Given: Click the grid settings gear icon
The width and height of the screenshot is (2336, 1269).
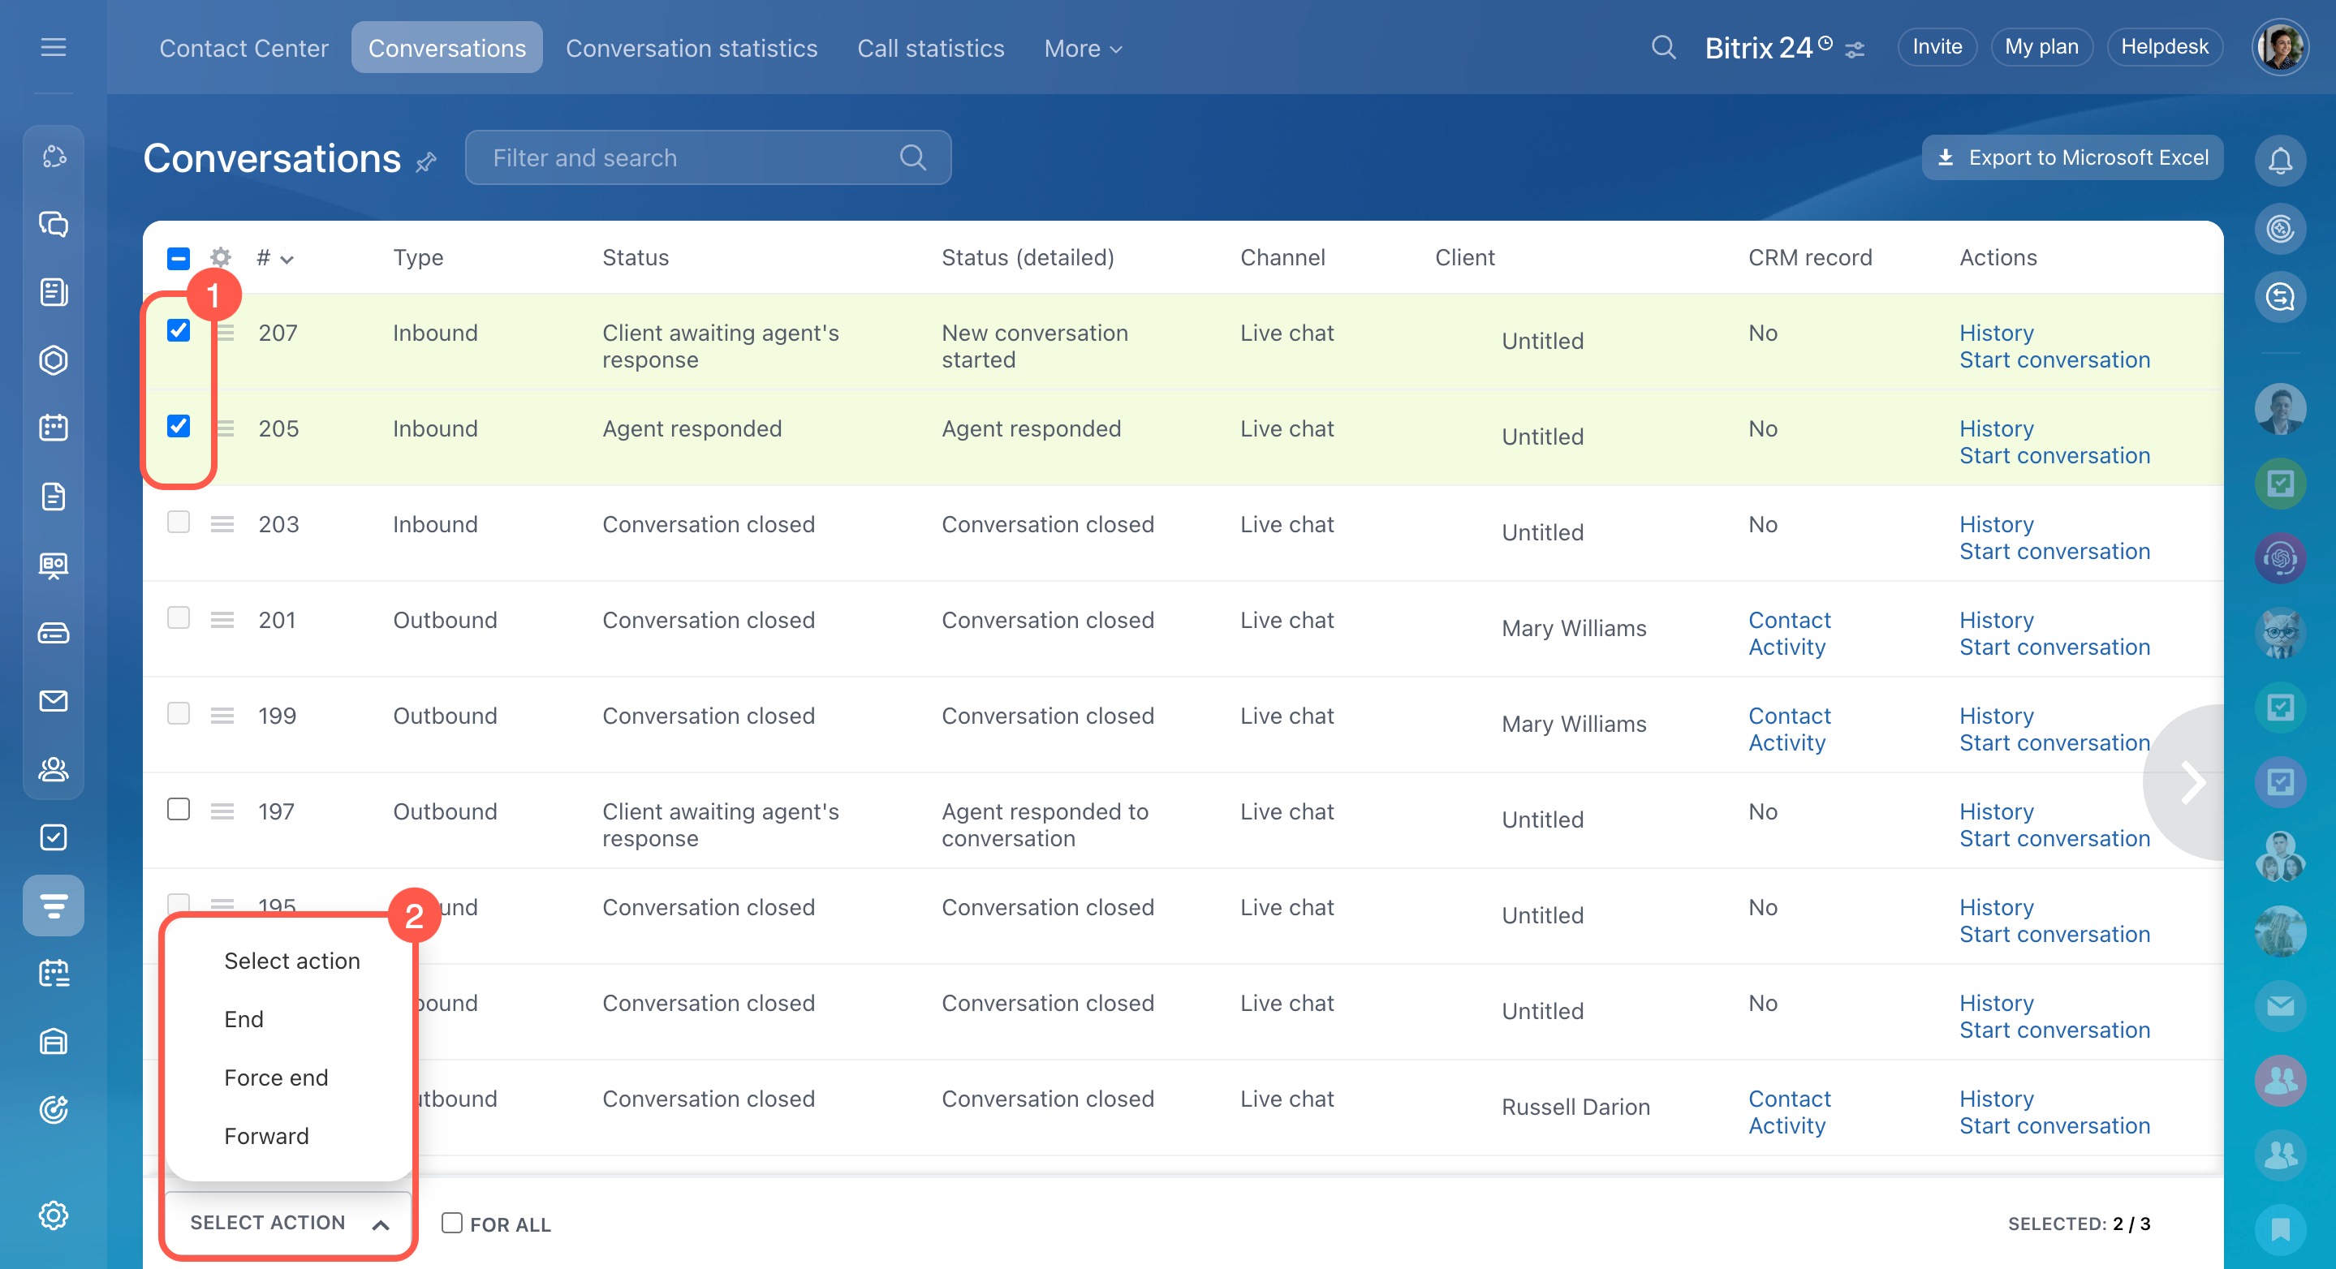Looking at the screenshot, I should point(220,257).
